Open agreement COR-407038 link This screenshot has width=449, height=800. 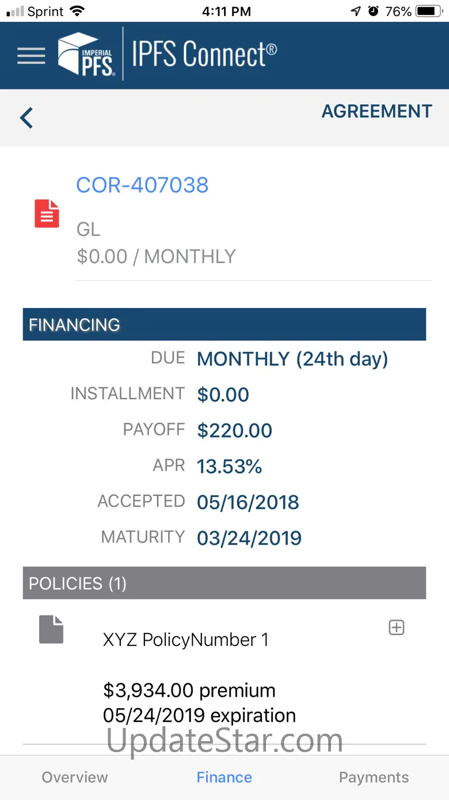142,185
